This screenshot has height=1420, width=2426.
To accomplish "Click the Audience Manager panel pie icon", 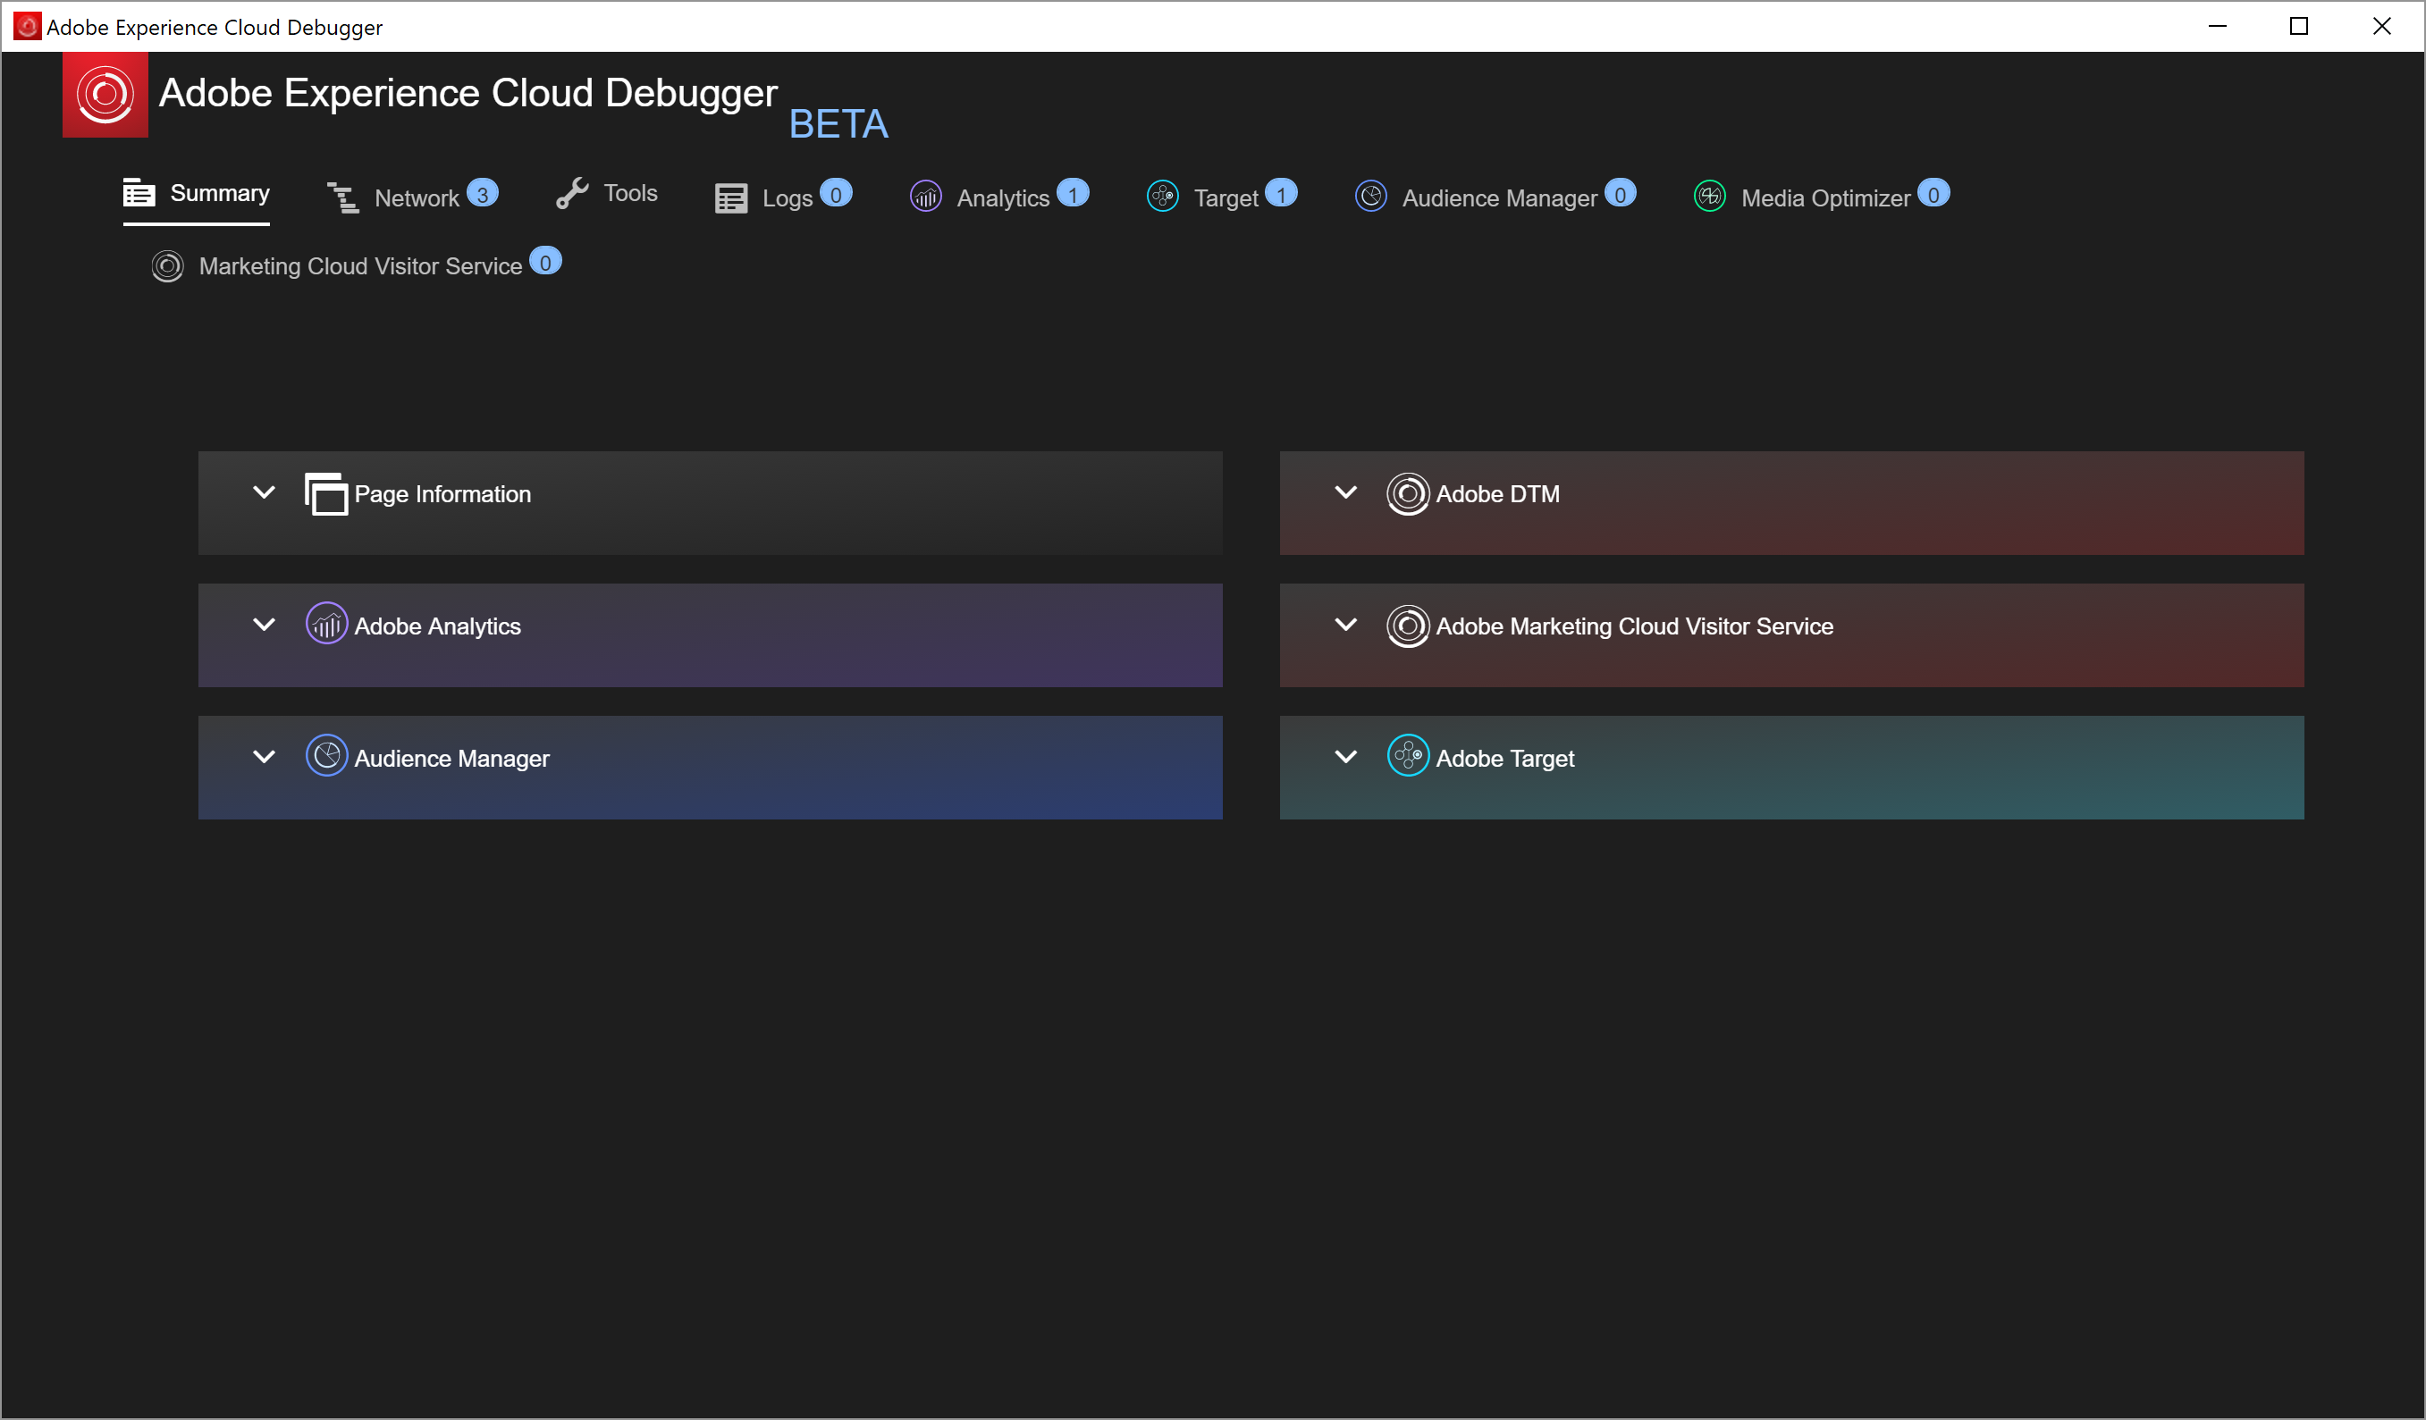I will 326,757.
